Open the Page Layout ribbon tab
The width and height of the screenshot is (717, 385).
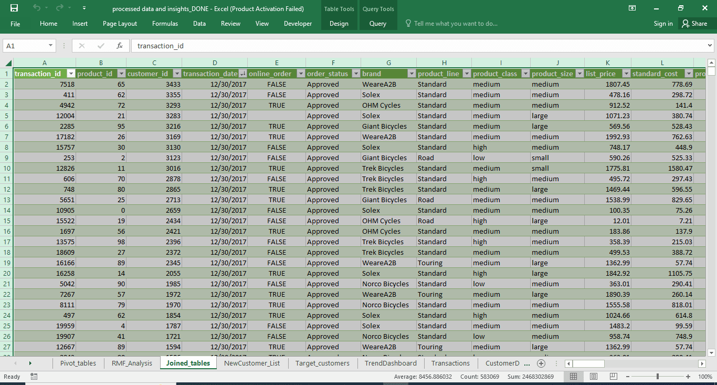120,24
